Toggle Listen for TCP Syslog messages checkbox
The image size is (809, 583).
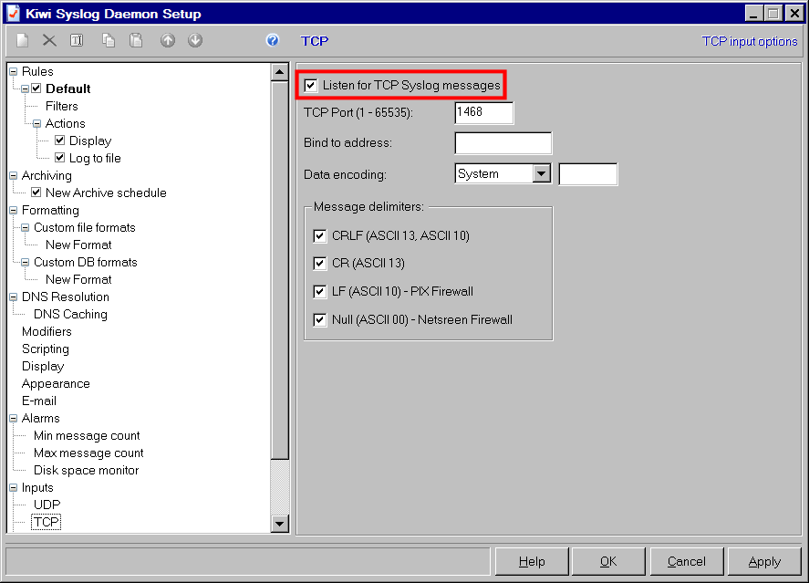tap(311, 85)
